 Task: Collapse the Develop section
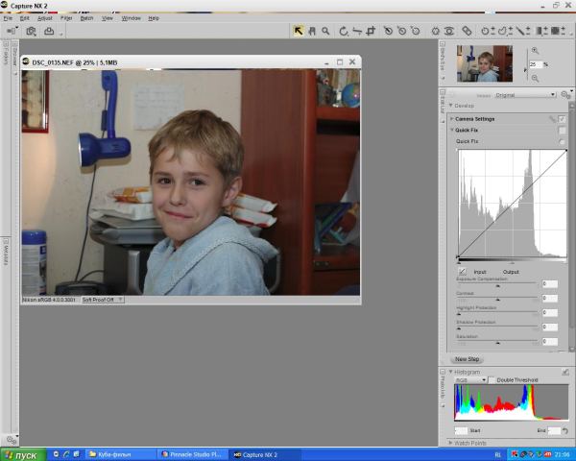[x=451, y=106]
